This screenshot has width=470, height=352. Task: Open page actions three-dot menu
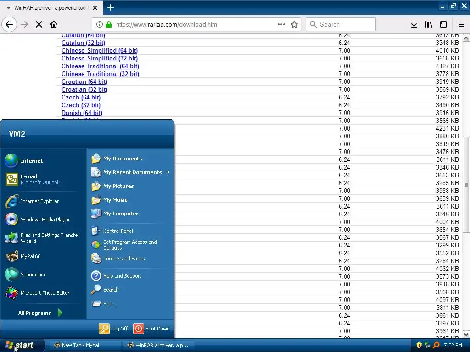coord(281,24)
